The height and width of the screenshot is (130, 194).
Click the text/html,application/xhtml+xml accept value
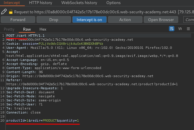point(92,56)
